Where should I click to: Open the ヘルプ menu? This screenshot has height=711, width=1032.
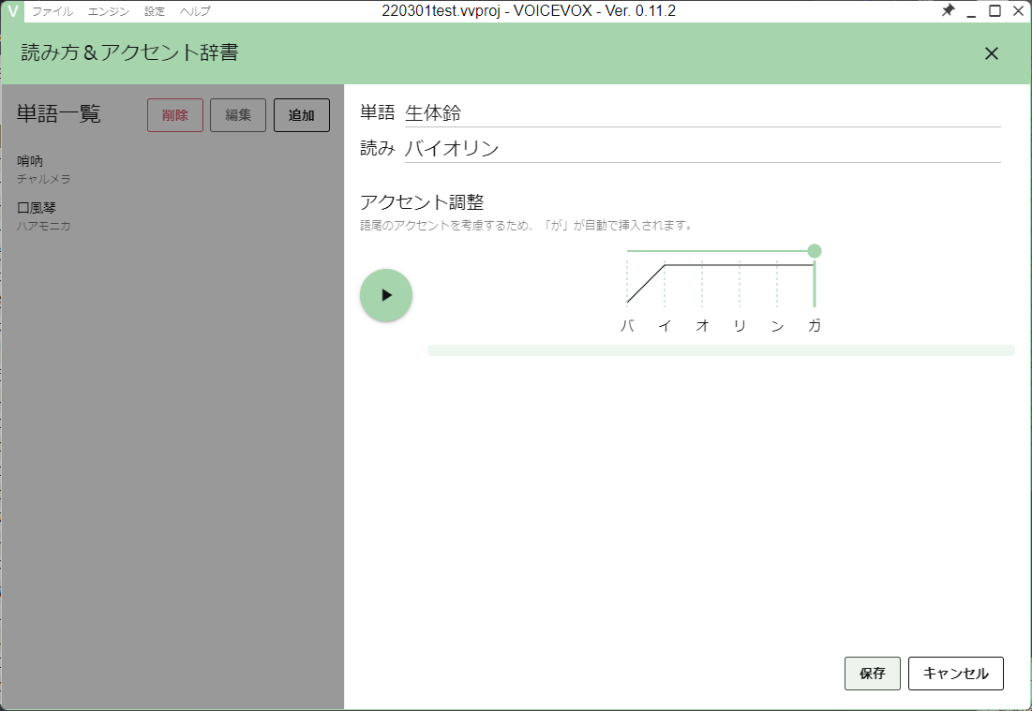coord(195,11)
